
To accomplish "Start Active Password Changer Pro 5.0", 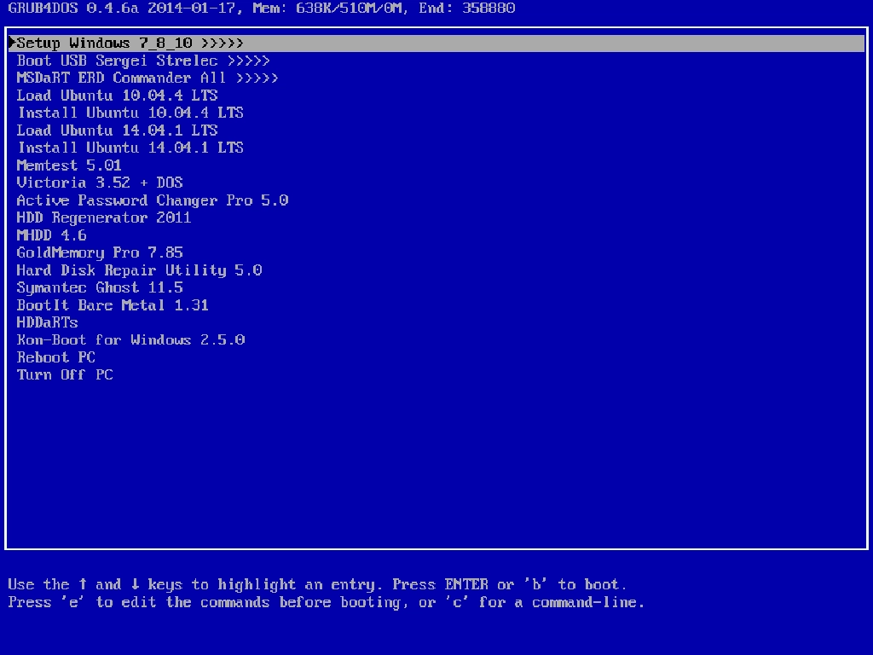I will tap(152, 200).
